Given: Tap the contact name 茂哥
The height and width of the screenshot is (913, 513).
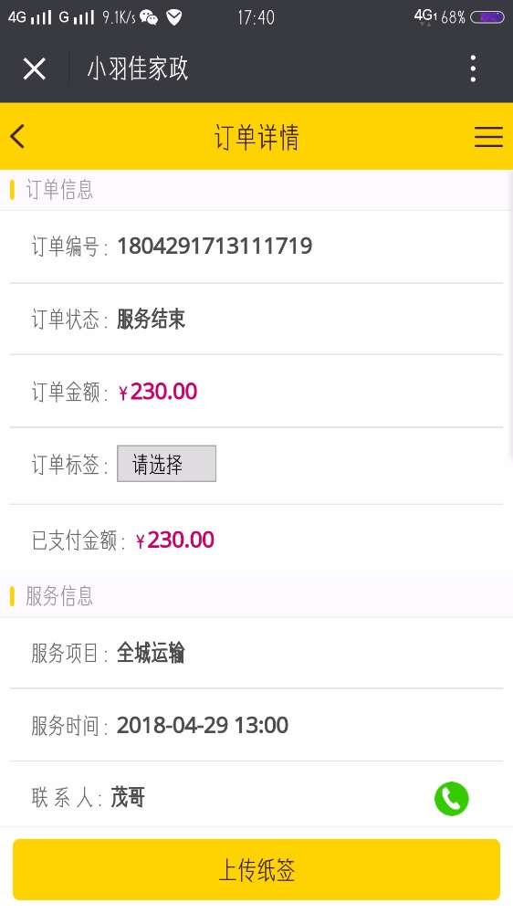Looking at the screenshot, I should [x=128, y=798].
